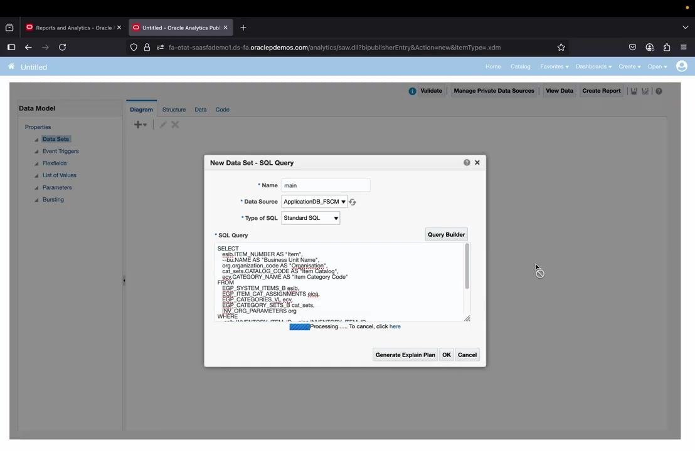Switch to the Code tab

[x=223, y=110]
